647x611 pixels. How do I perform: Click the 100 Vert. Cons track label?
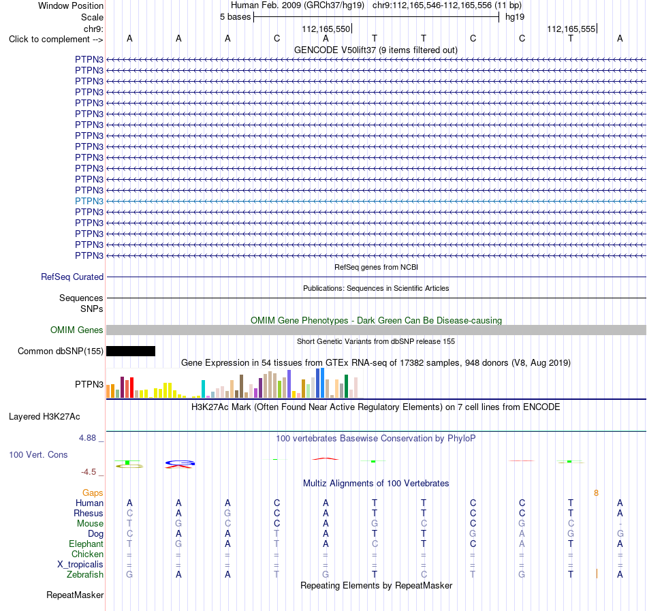click(x=38, y=454)
